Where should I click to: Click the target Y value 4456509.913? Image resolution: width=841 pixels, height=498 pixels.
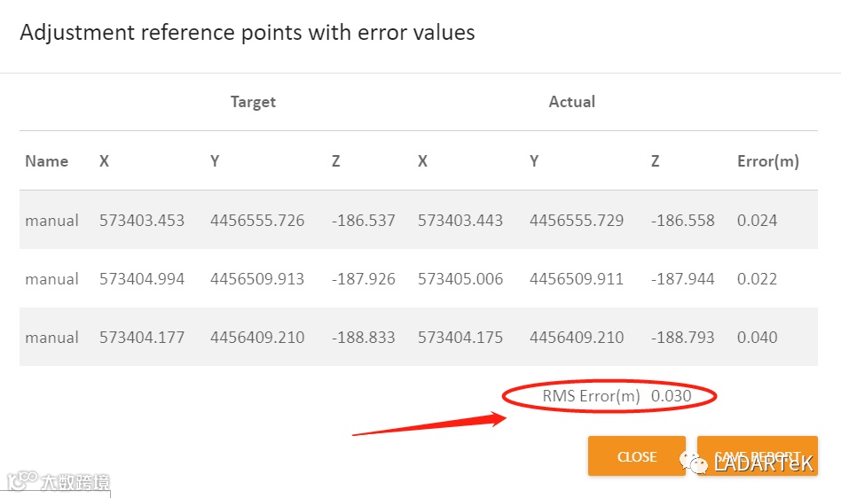257,279
